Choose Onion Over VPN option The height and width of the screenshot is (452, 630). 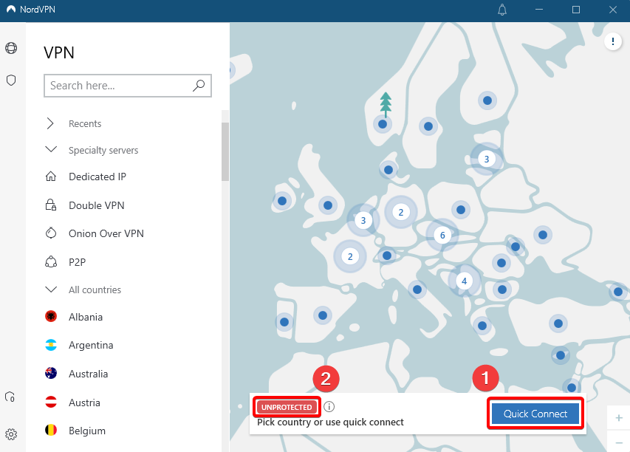coord(106,233)
